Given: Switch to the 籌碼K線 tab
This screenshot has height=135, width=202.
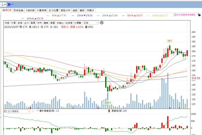Looking at the screenshot, I should pyautogui.click(x=7, y=10).
